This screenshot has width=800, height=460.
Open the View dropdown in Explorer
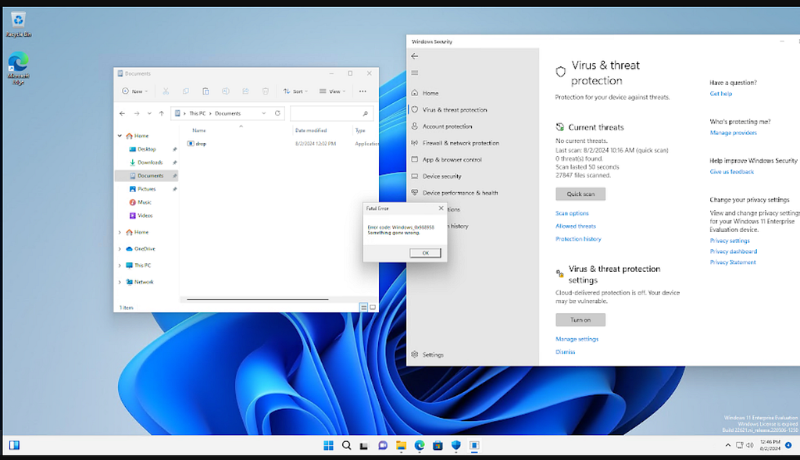pyautogui.click(x=333, y=91)
